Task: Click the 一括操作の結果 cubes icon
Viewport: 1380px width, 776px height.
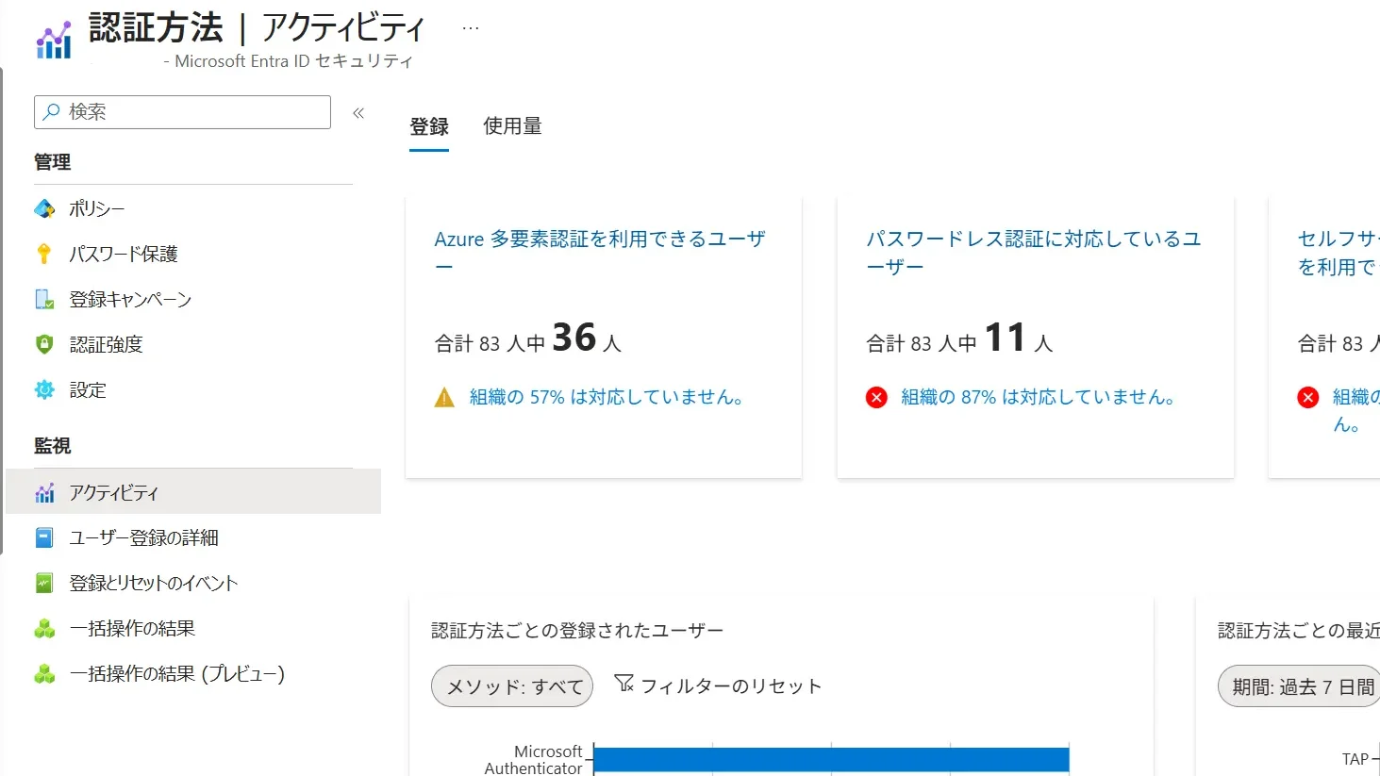Action: [x=44, y=628]
